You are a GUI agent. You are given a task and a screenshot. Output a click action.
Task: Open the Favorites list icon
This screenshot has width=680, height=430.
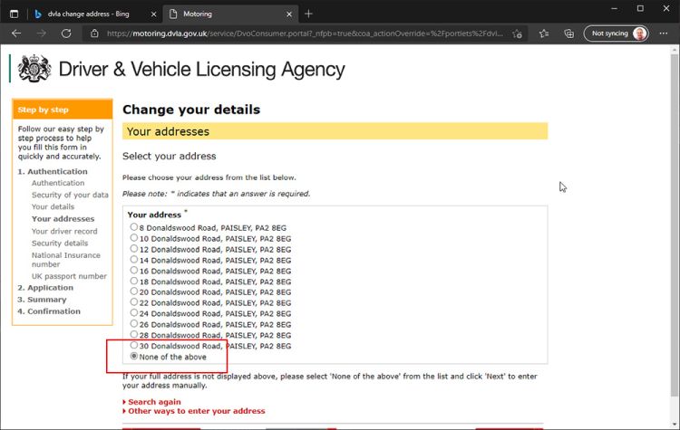[x=544, y=33]
